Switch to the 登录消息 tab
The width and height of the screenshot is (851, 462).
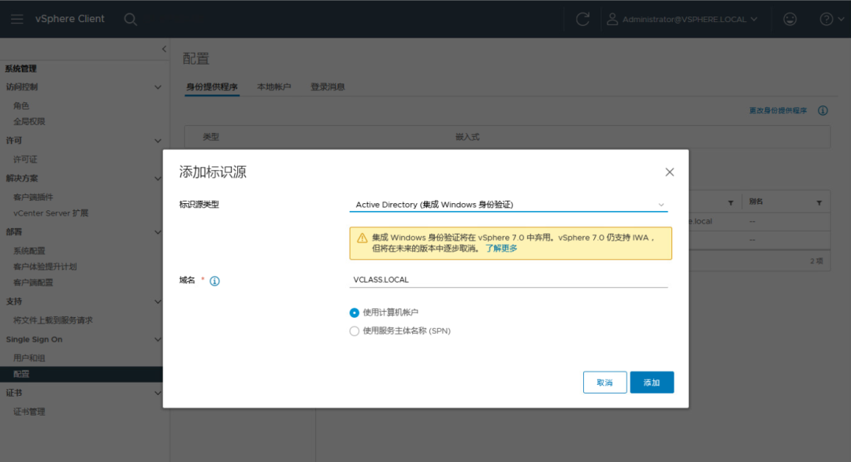click(x=327, y=87)
